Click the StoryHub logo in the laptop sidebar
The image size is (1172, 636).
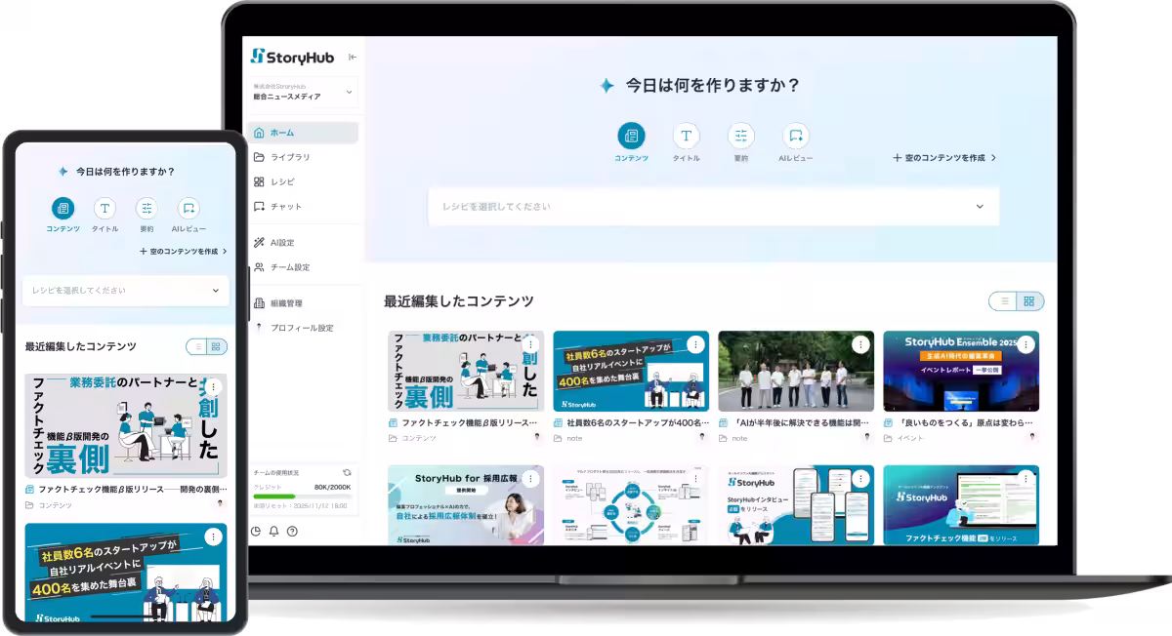tap(292, 57)
